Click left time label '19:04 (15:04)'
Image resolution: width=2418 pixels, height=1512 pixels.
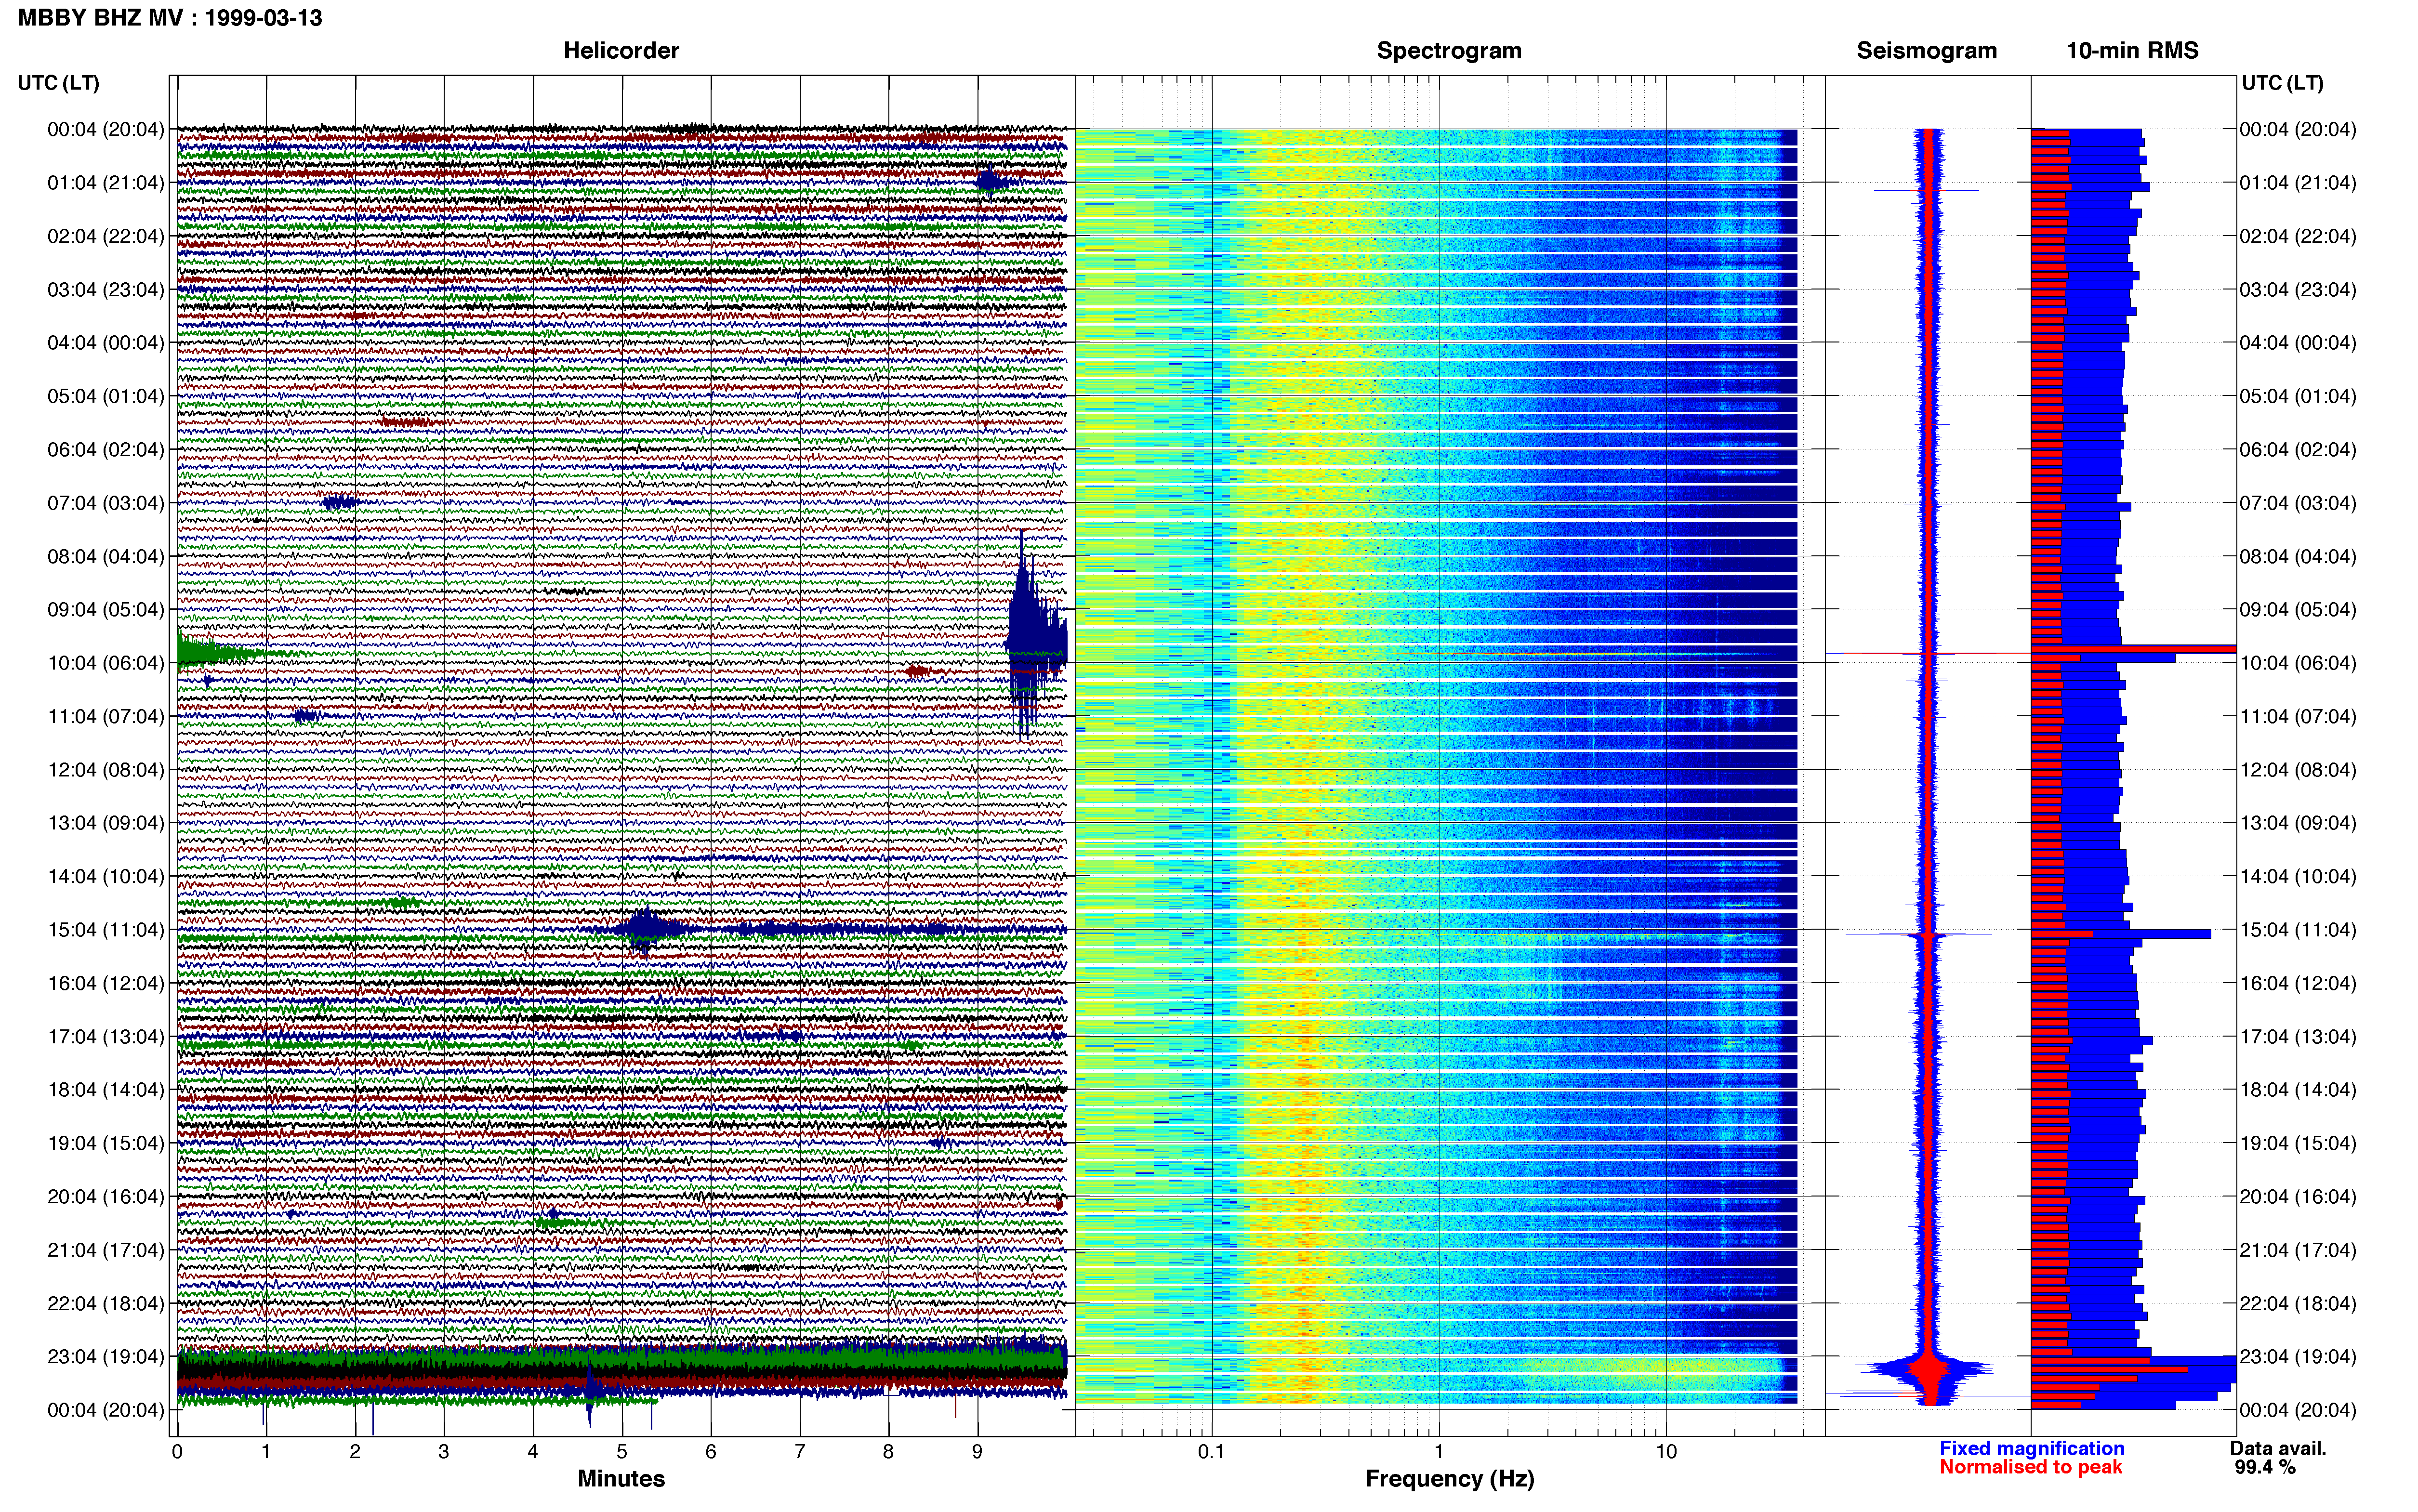[x=106, y=1143]
